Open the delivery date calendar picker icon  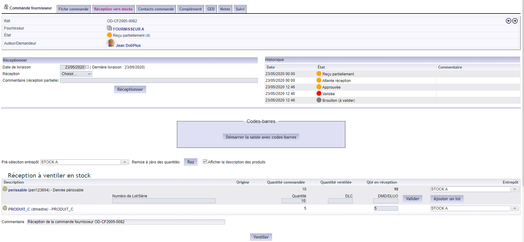[87, 67]
